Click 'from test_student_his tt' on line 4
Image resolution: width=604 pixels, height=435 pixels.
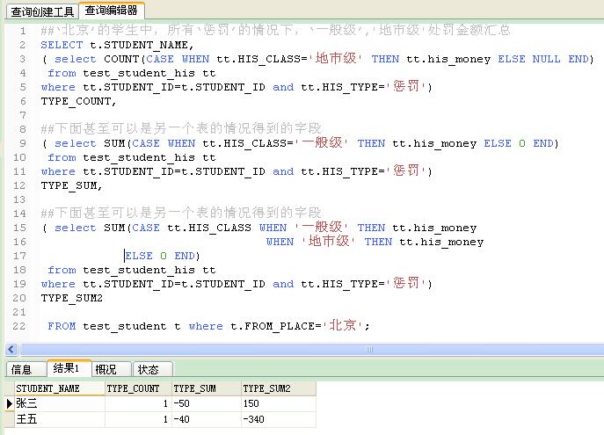click(x=132, y=73)
